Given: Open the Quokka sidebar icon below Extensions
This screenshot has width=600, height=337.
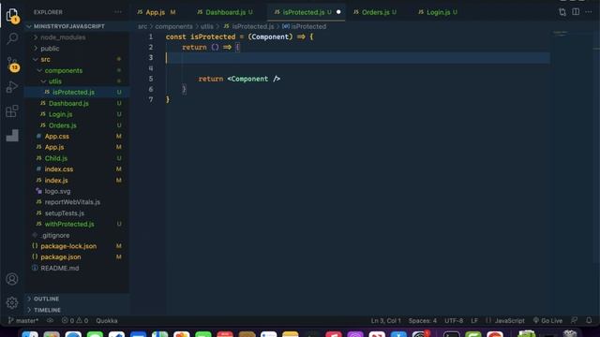Looking at the screenshot, I should point(12,135).
